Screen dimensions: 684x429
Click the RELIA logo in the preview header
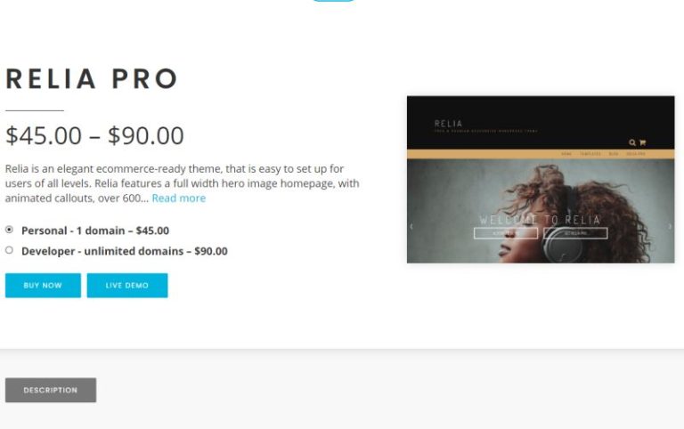[x=448, y=124]
